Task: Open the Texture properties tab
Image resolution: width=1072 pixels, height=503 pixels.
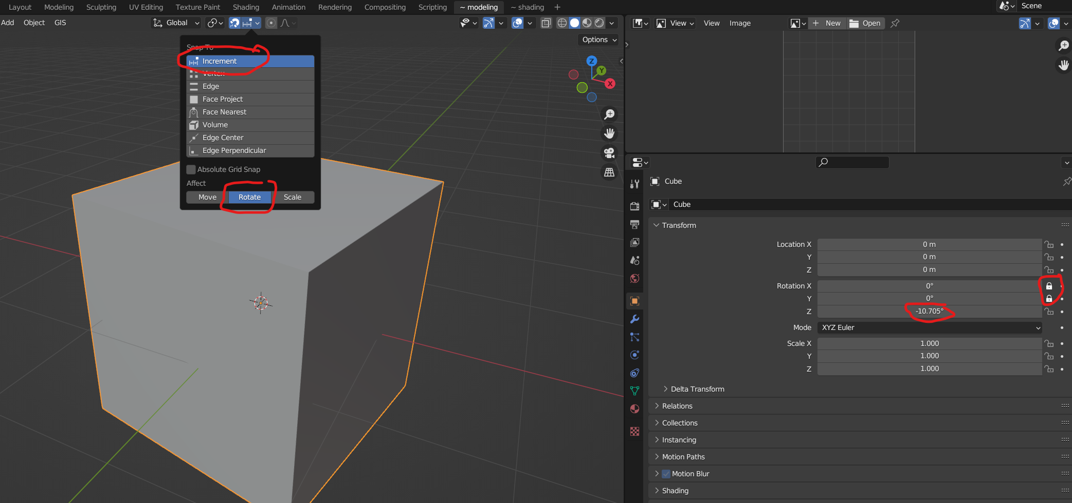Action: [634, 431]
